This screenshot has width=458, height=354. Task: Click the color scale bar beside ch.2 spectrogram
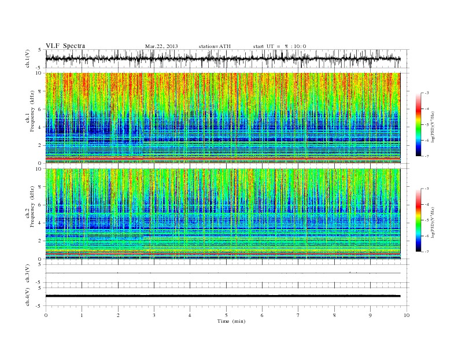pyautogui.click(x=418, y=220)
